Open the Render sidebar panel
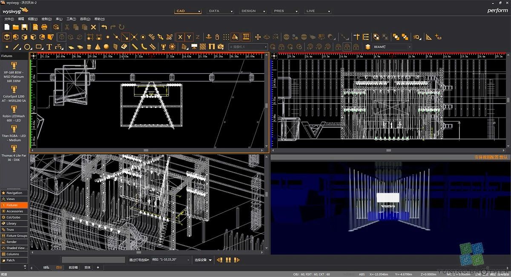This screenshot has width=511, height=277. click(x=14, y=242)
